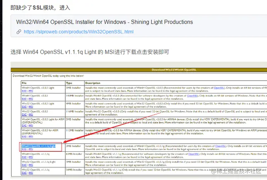Click the EXE link under 54MB Win32 OpenSSL v1.1.1q
The height and width of the screenshot is (180, 267).
24,173
